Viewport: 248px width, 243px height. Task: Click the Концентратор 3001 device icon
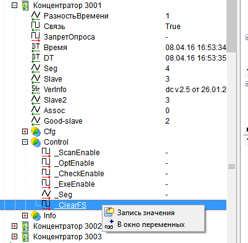pyautogui.click(x=25, y=6)
